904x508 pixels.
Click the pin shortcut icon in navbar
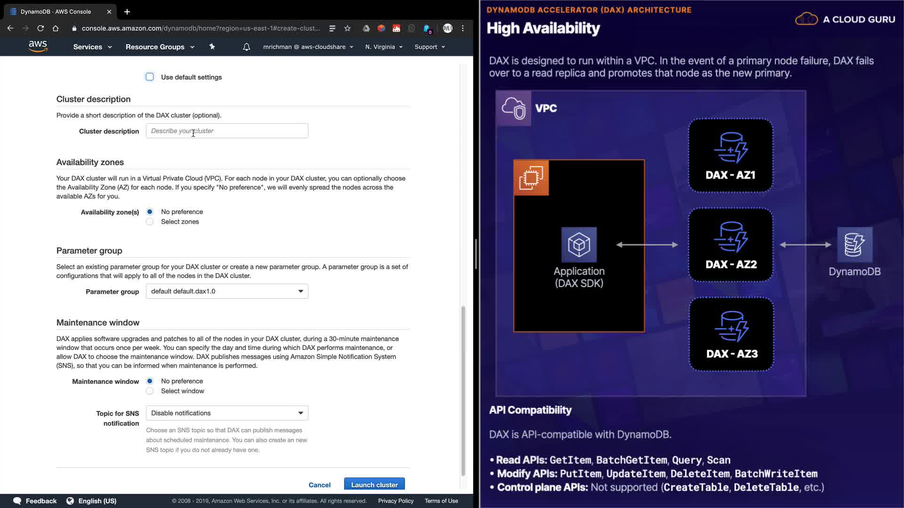pyautogui.click(x=212, y=47)
